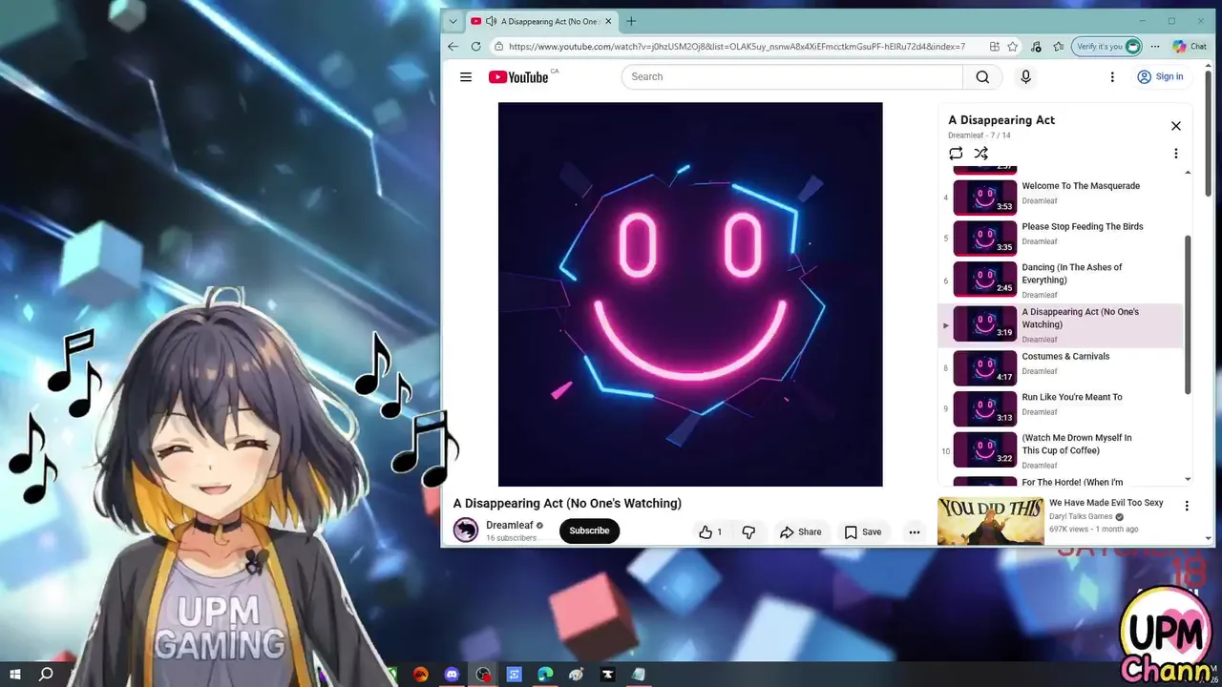
Task: Open Discord from taskbar
Action: click(x=452, y=675)
